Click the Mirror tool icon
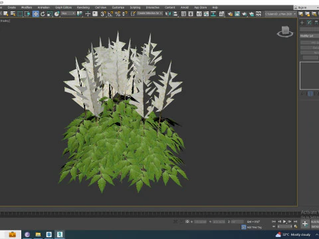 click(x=168, y=14)
